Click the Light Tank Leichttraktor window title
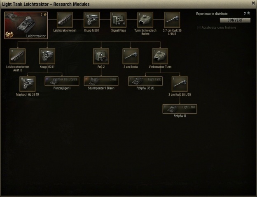The image size is (257, 197). (x=46, y=4)
